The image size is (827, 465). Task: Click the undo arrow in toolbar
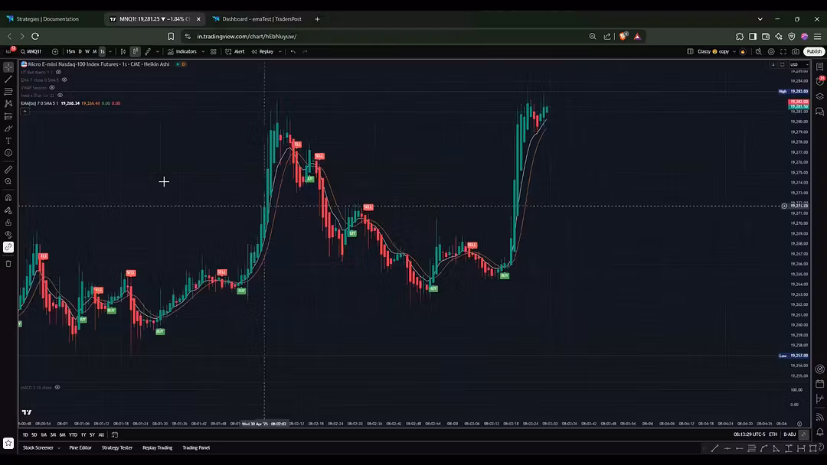pos(293,52)
